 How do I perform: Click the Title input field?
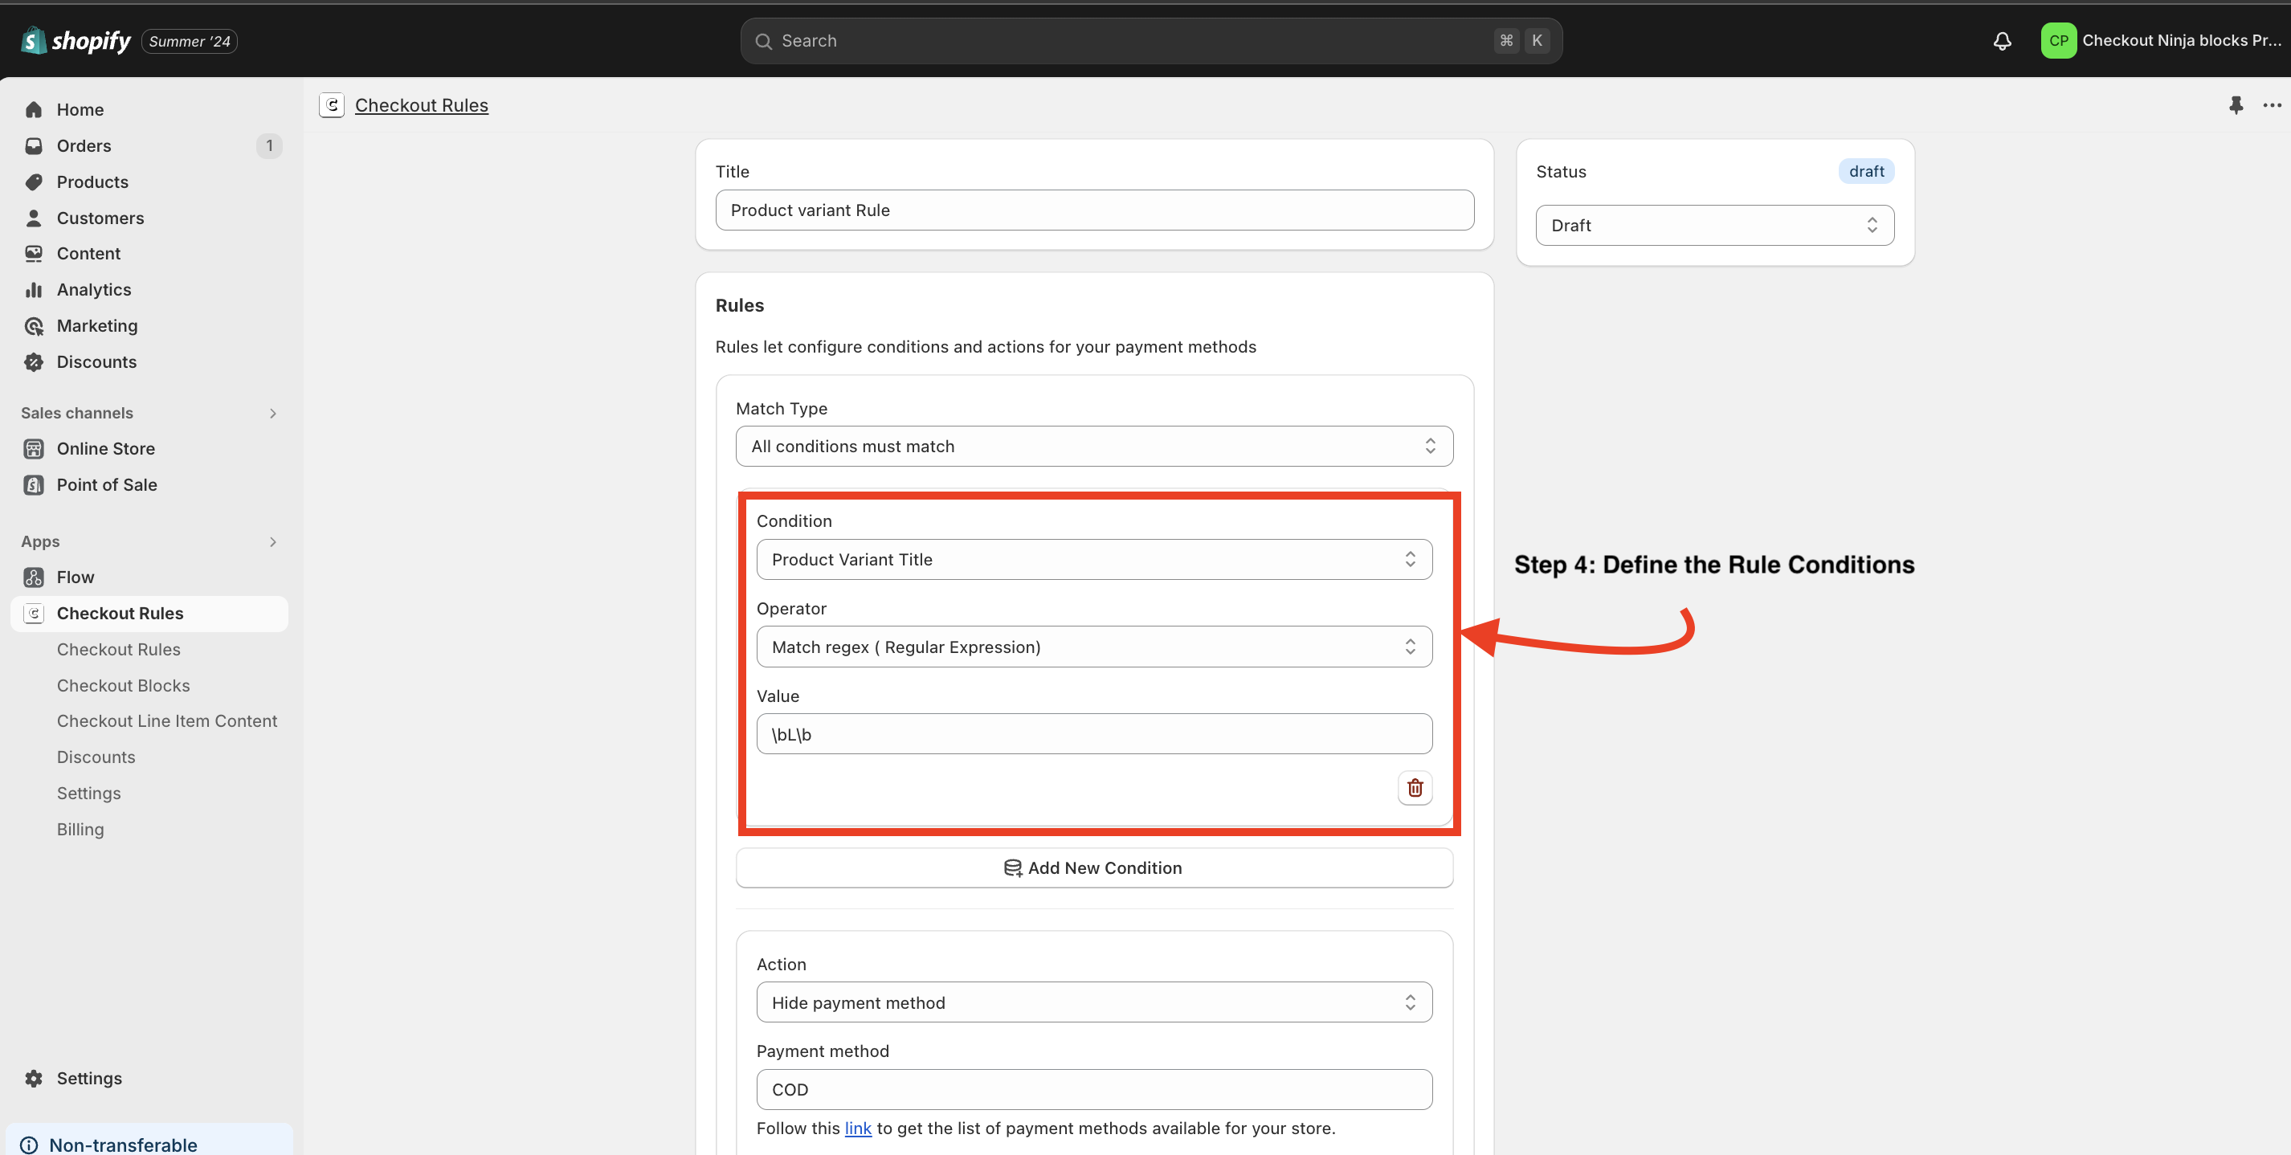tap(1094, 210)
